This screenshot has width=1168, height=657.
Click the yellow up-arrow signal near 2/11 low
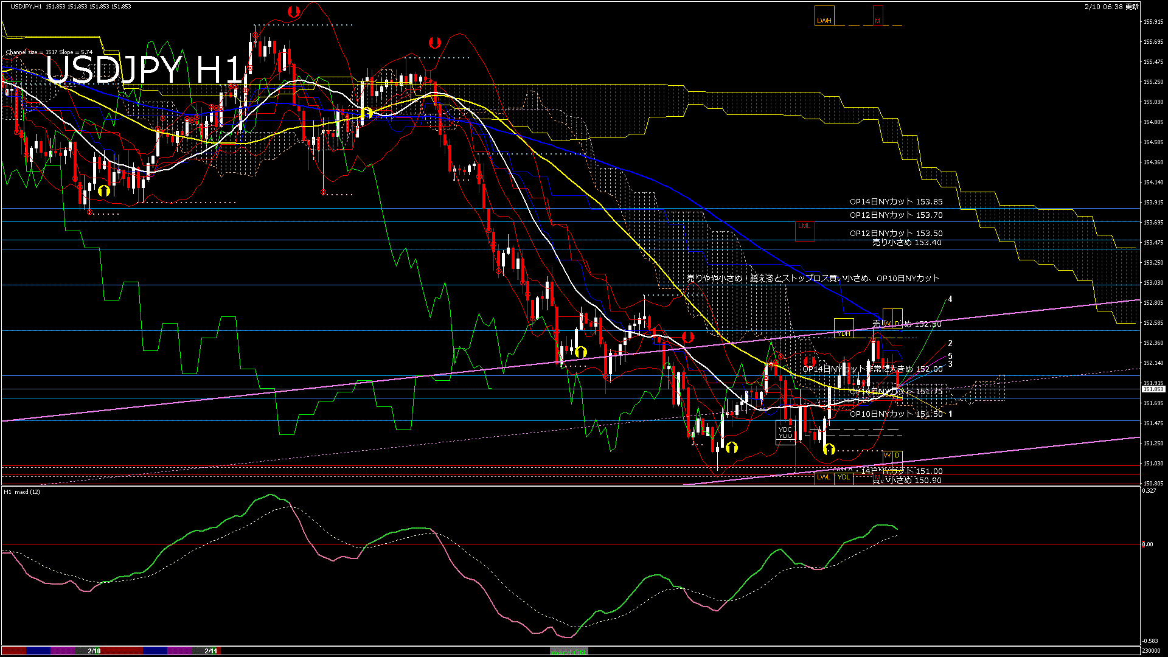coord(829,450)
